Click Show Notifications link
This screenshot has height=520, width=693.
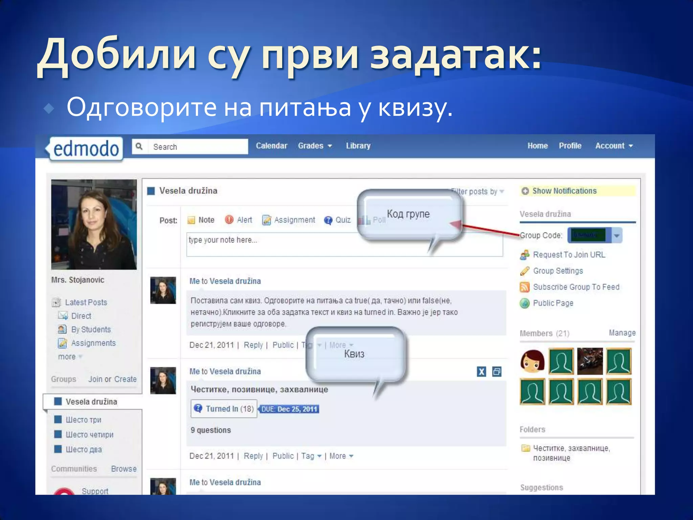coord(564,191)
